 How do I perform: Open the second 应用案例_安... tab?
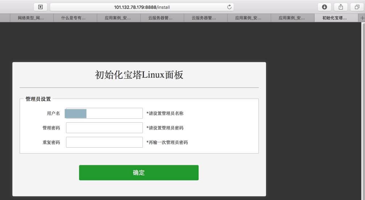click(x=249, y=18)
